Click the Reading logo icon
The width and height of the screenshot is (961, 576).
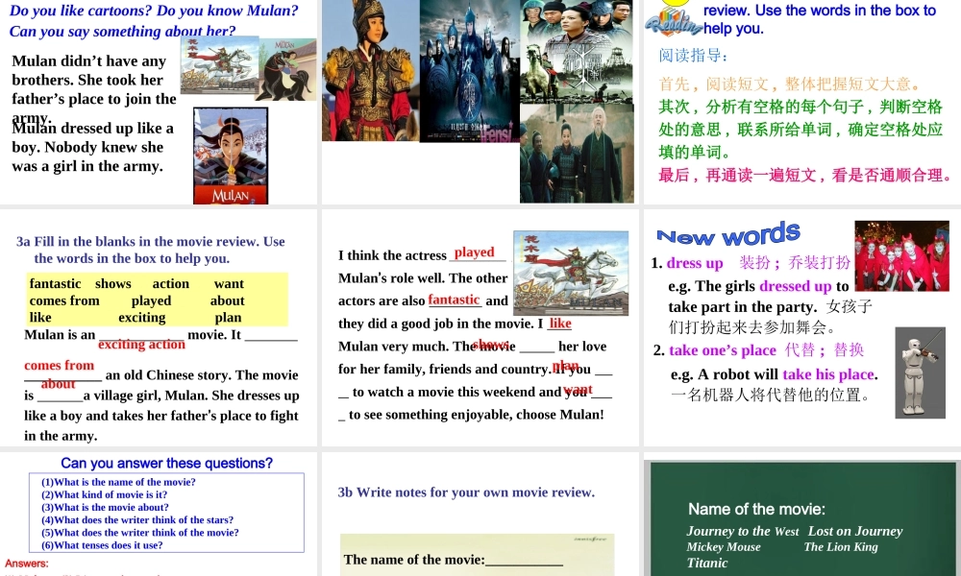tap(673, 22)
